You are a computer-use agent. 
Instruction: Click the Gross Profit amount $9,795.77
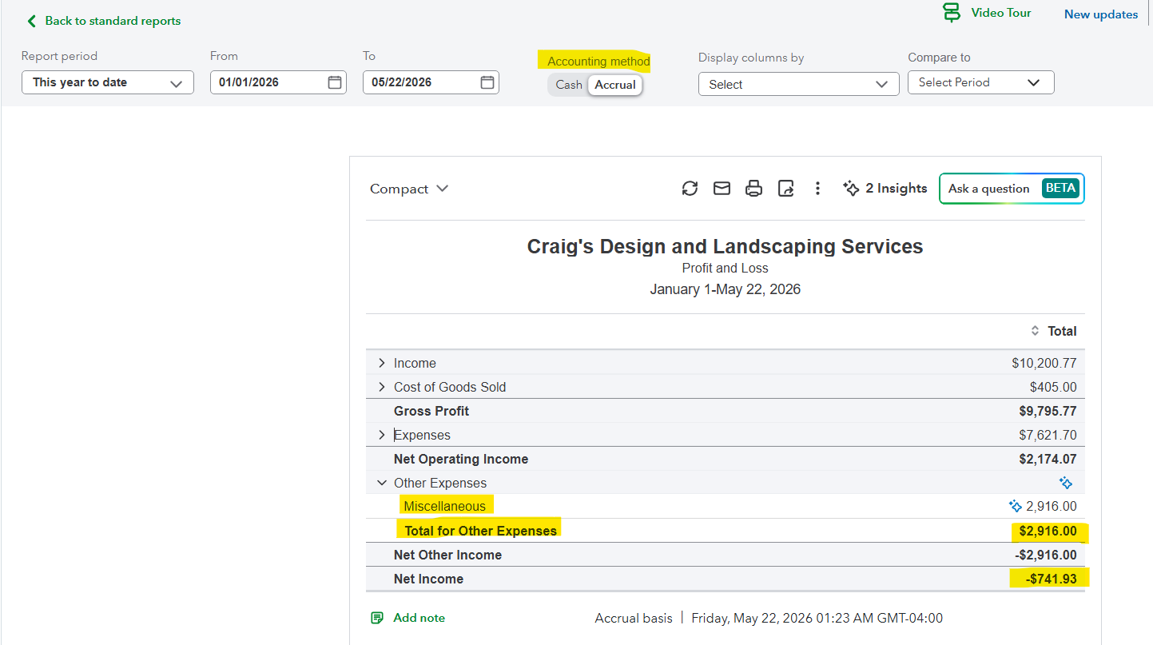[x=1048, y=411]
